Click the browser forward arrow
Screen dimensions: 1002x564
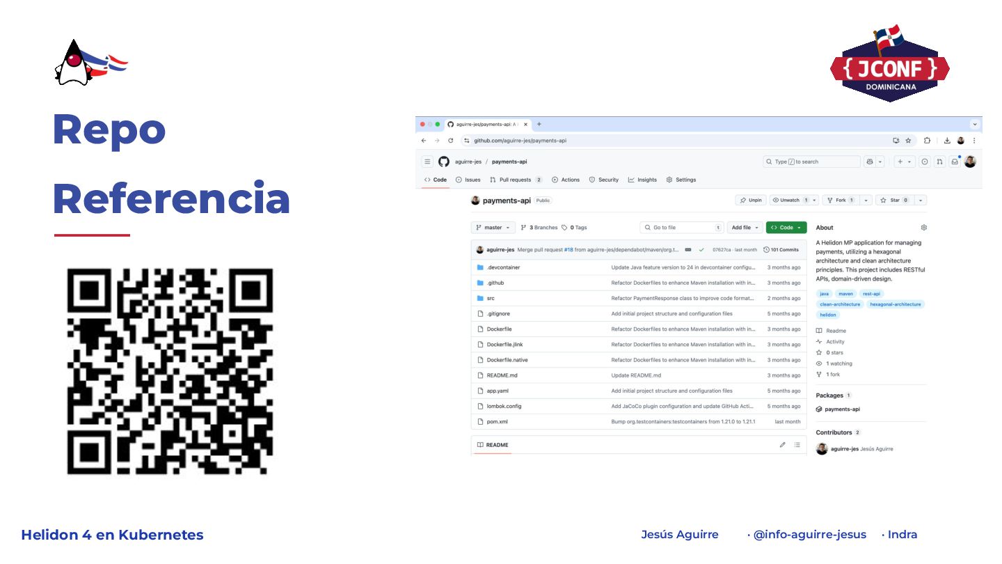pyautogui.click(x=437, y=141)
